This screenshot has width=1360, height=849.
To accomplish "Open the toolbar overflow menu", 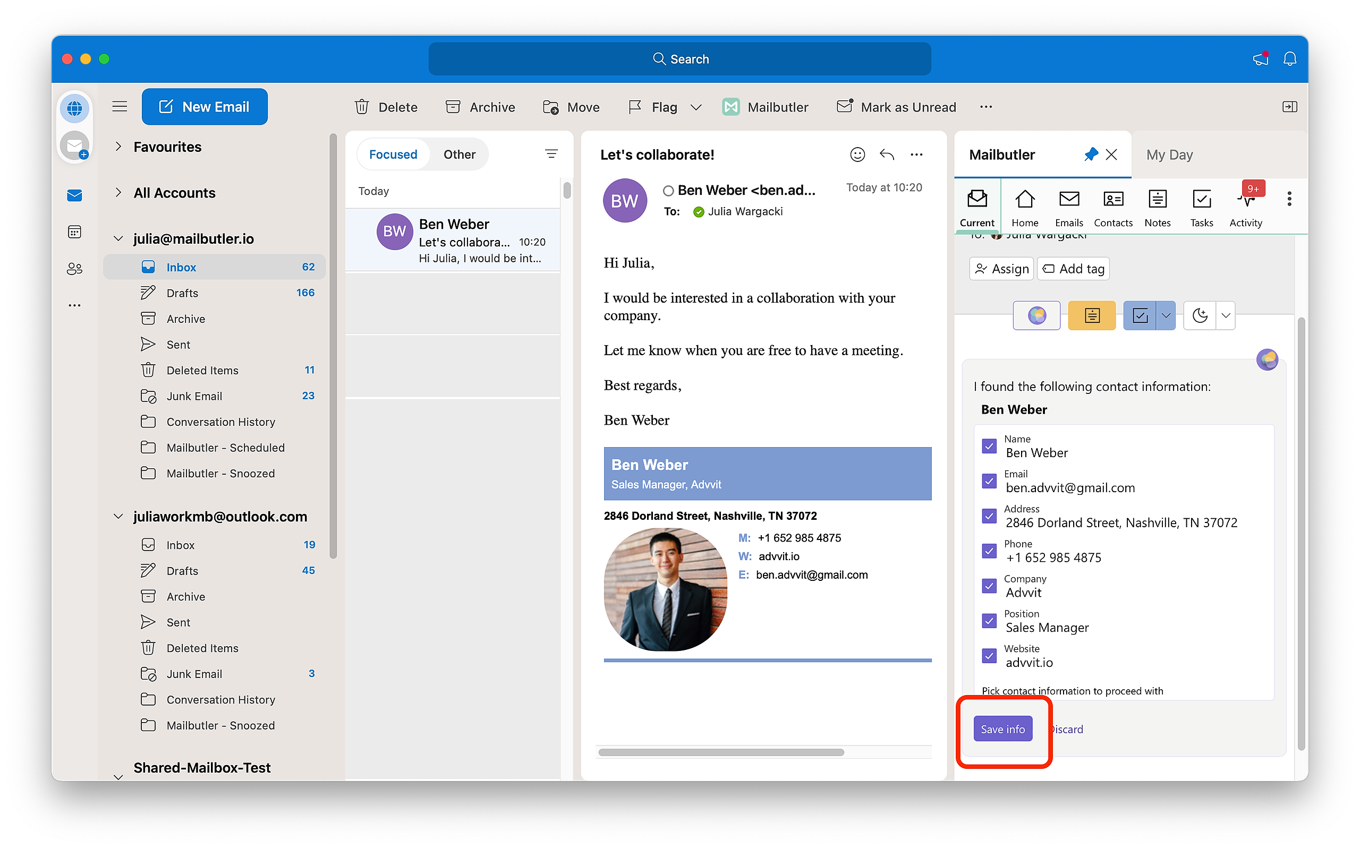I will click(986, 107).
